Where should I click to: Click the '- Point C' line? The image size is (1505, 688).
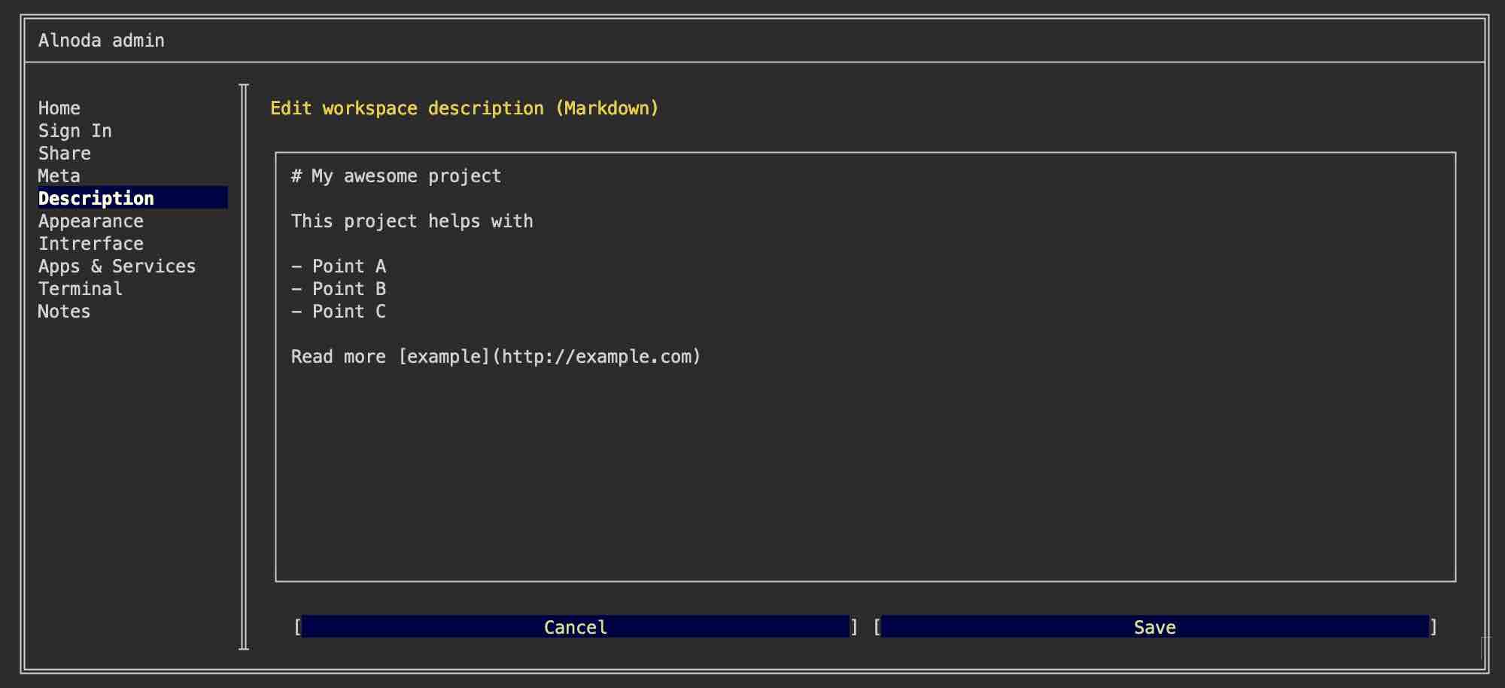pyautogui.click(x=339, y=312)
